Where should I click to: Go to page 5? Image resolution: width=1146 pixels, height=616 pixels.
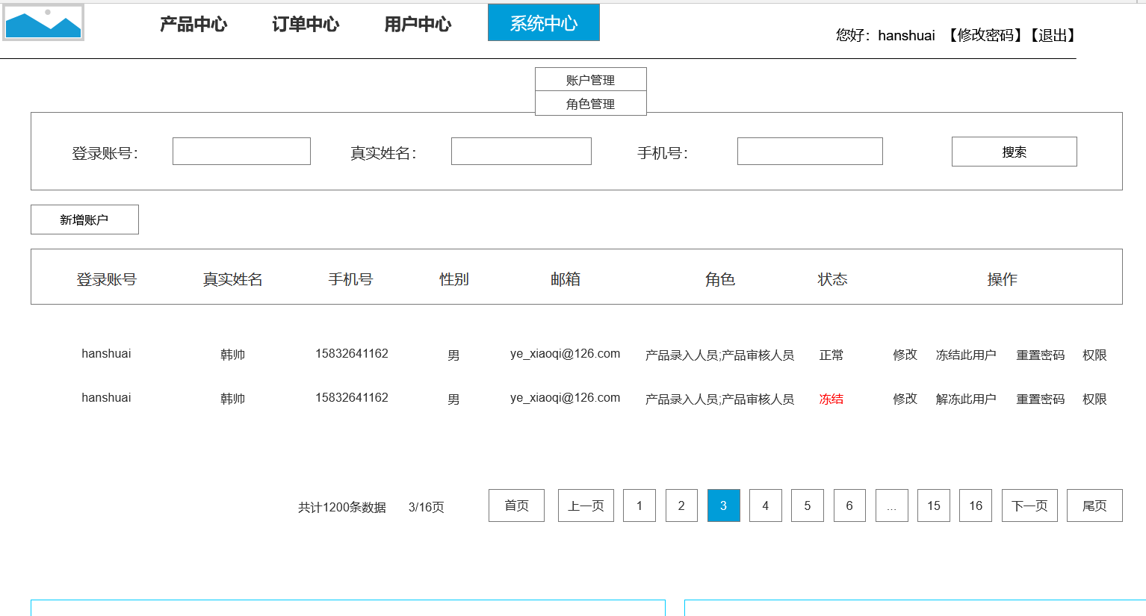point(808,505)
